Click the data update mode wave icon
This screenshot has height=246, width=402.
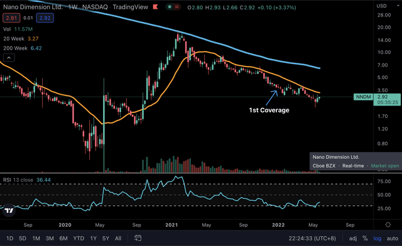click(177, 7)
